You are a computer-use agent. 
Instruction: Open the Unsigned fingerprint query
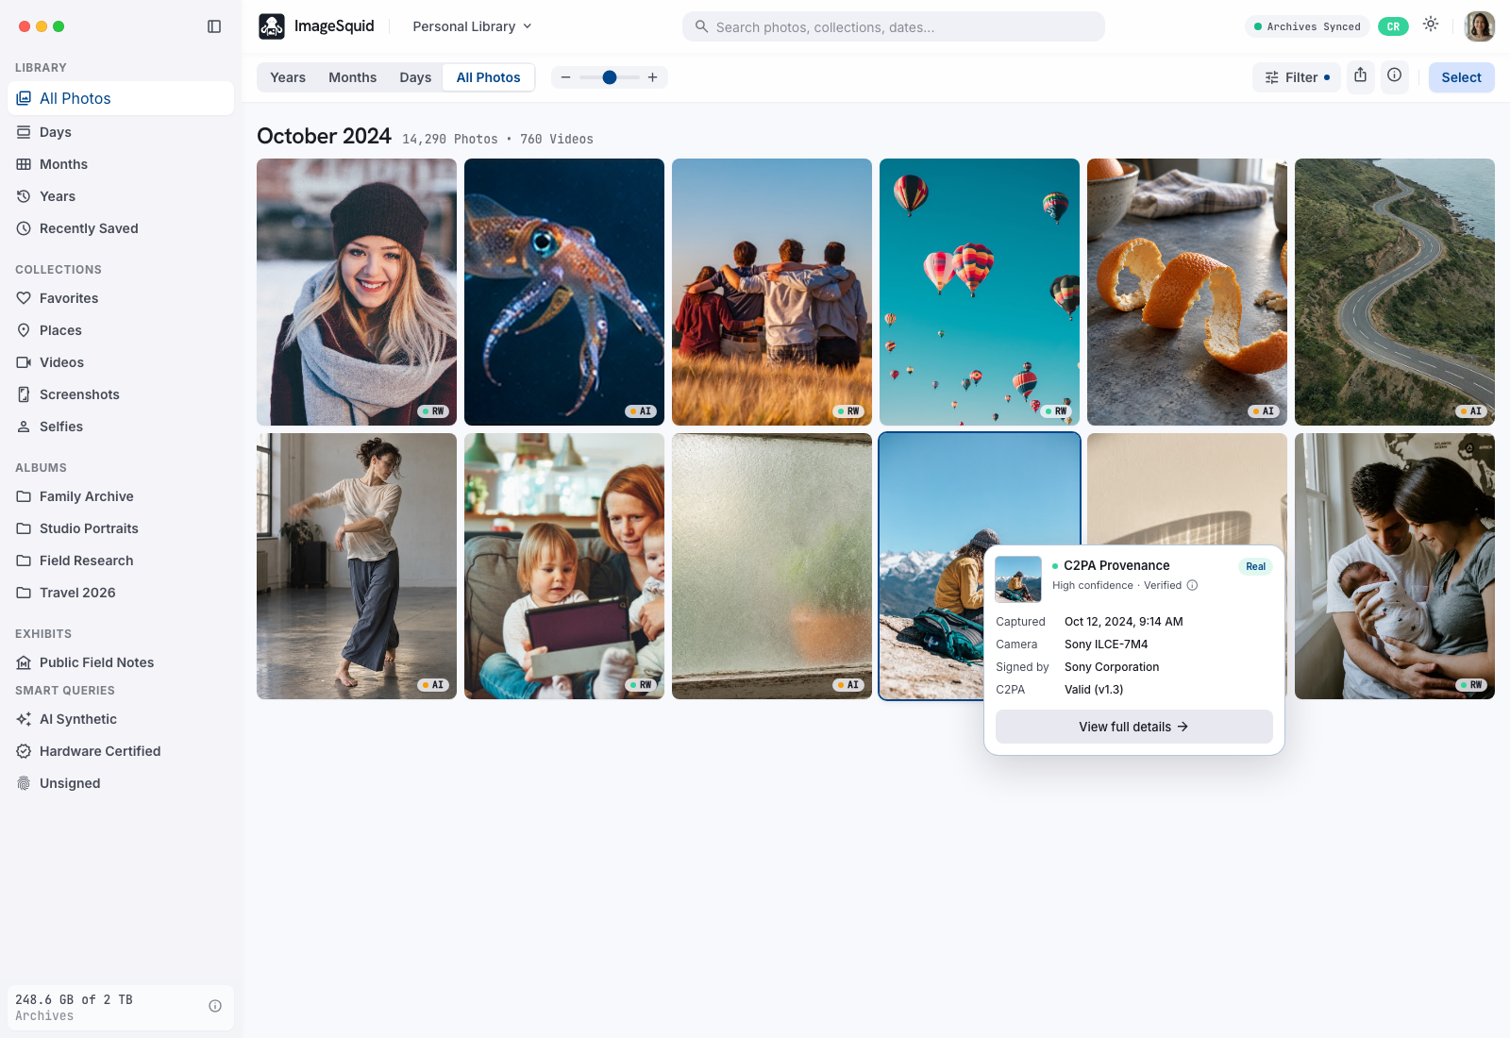pos(121,783)
